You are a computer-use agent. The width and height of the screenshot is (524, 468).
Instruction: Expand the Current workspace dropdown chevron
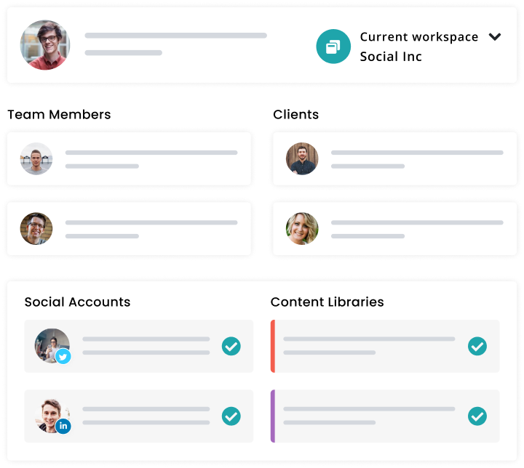click(x=495, y=36)
